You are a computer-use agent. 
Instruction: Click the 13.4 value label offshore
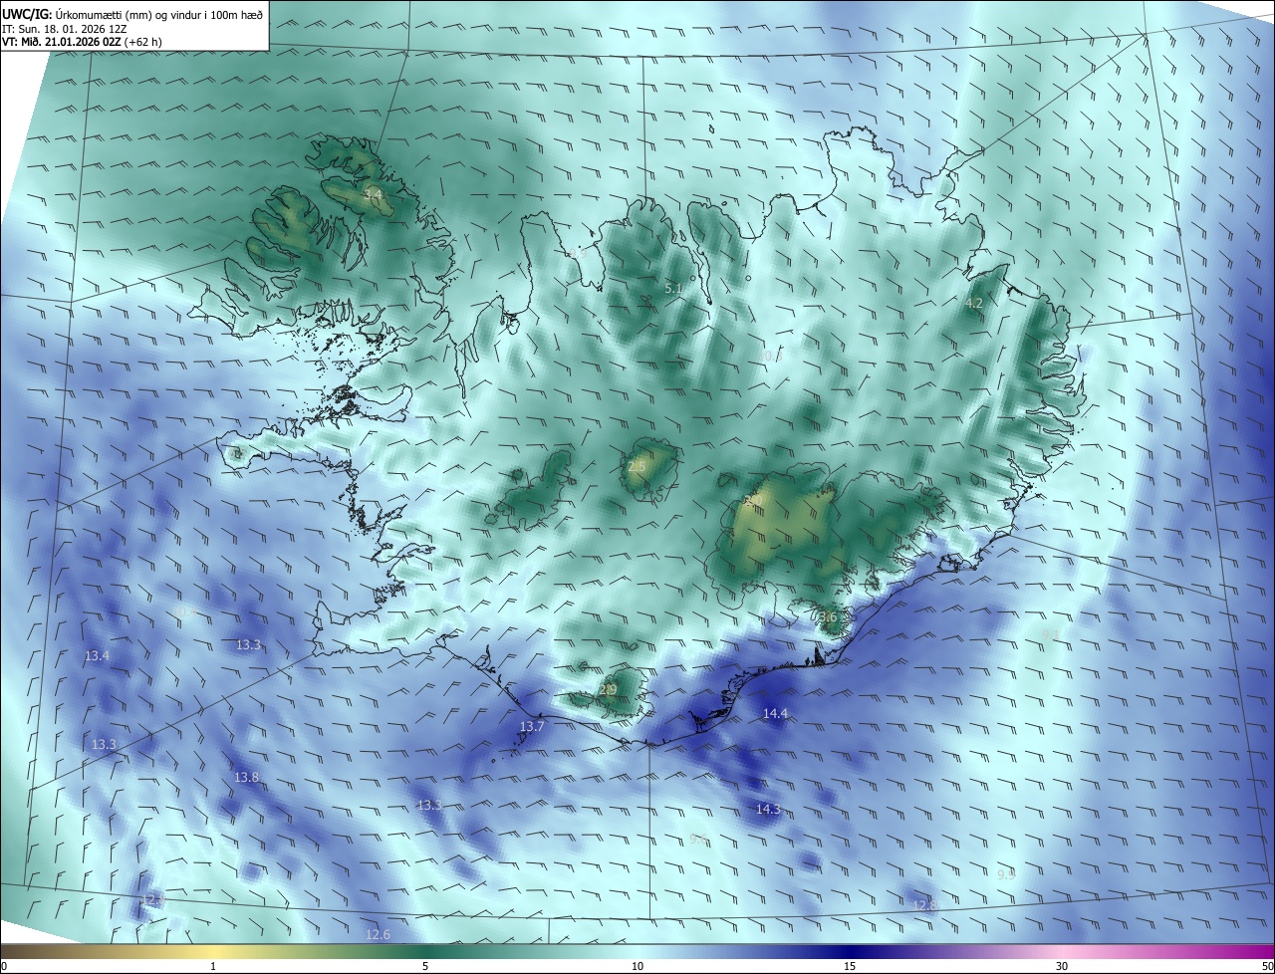[97, 656]
